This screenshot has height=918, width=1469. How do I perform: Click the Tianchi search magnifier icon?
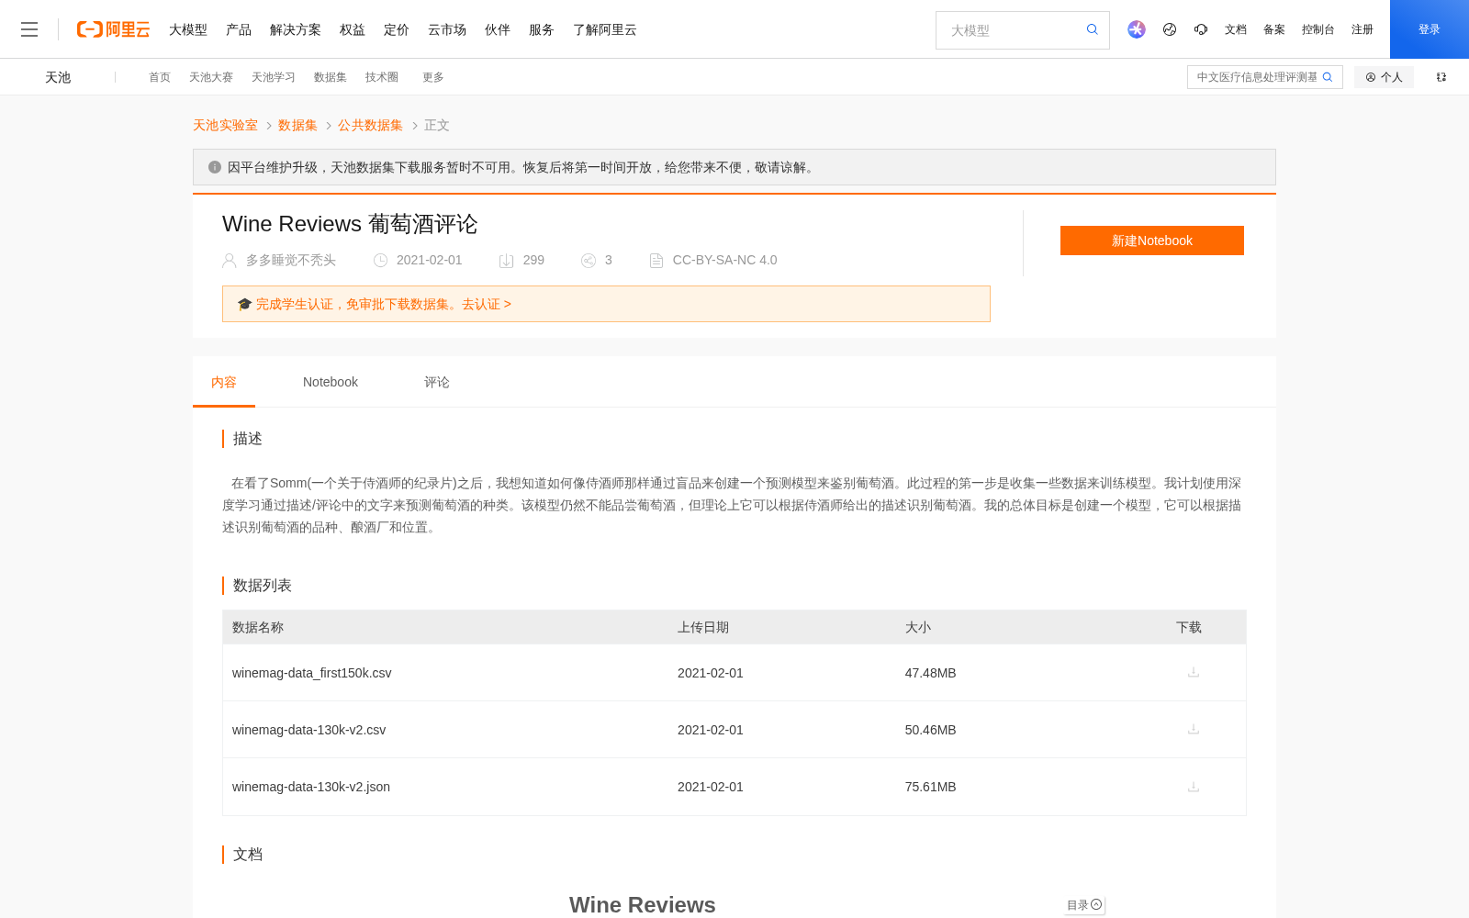[x=1328, y=77]
